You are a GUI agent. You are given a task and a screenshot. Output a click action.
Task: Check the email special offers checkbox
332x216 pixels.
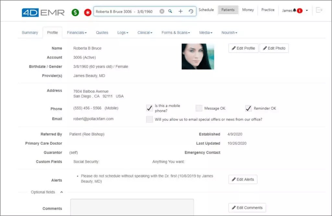[149, 119]
